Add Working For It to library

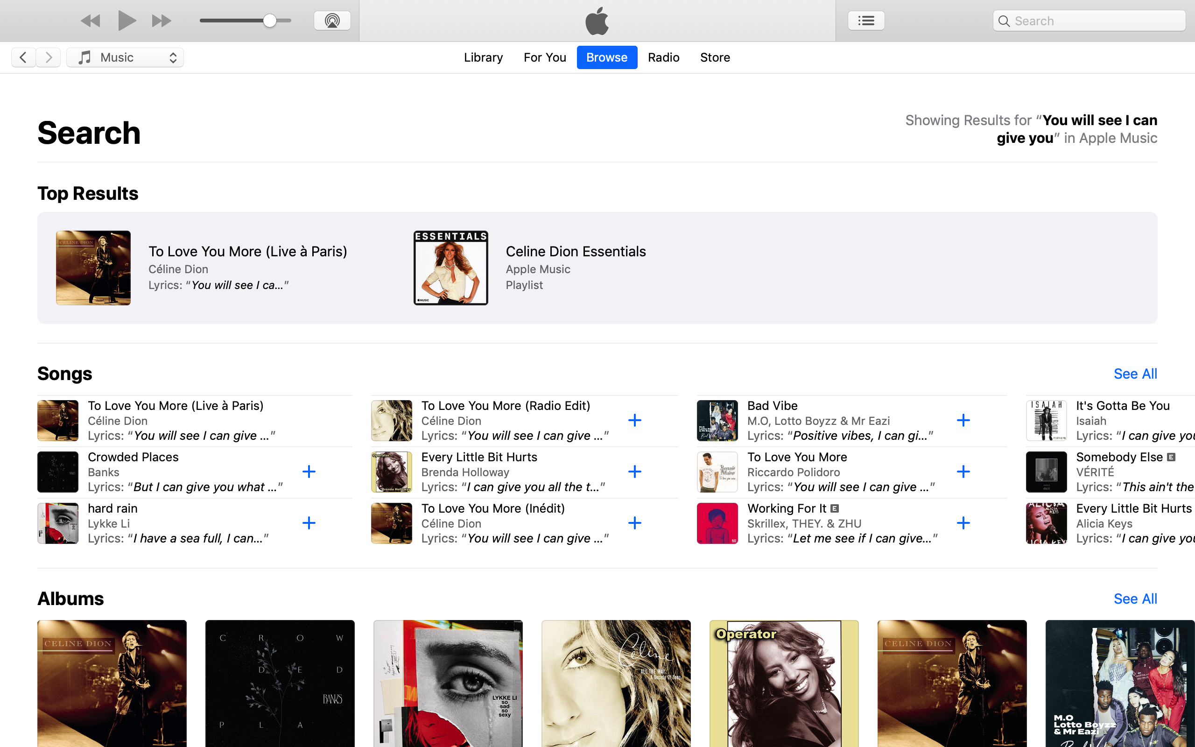click(x=963, y=523)
